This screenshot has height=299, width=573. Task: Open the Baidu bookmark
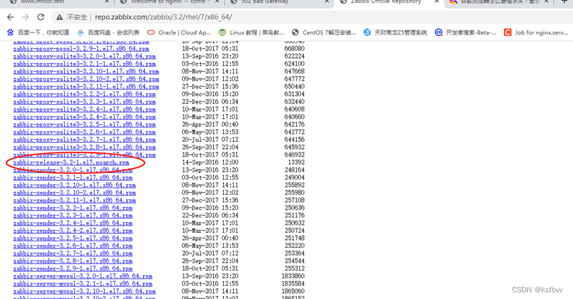(x=38, y=32)
